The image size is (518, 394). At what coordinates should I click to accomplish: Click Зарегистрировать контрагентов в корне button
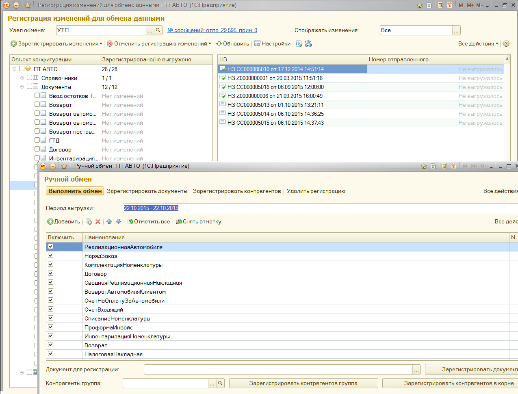point(450,383)
